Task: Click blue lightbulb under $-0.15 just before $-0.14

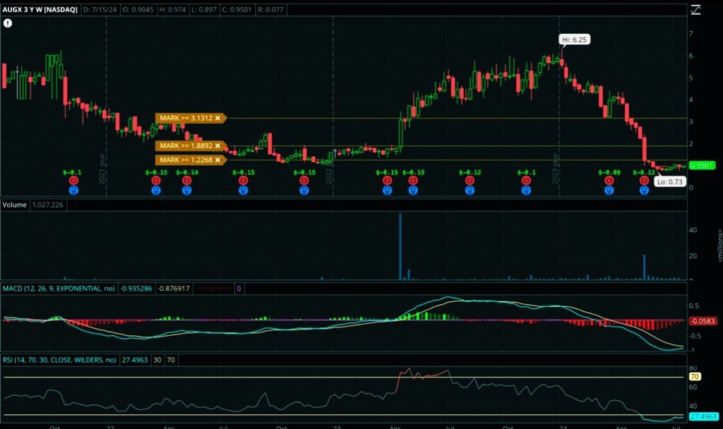Action: pos(156,190)
